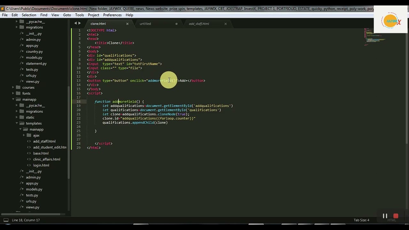
Task: Click the code icon beside add_staff.html
Action: pyautogui.click(x=29, y=141)
